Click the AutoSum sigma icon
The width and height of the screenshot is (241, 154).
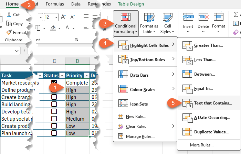[235, 14]
